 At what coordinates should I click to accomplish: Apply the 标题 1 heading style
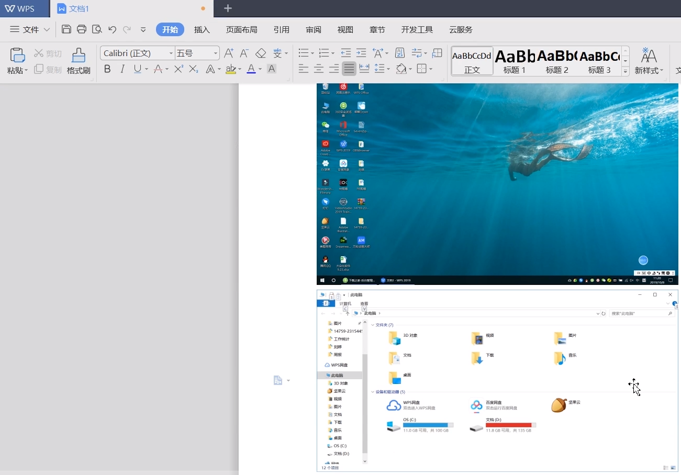coord(514,61)
